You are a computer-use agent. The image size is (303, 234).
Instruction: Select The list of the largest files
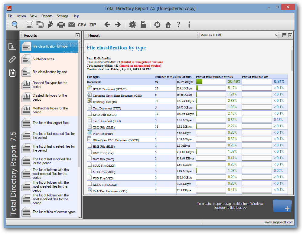[x=49, y=123]
